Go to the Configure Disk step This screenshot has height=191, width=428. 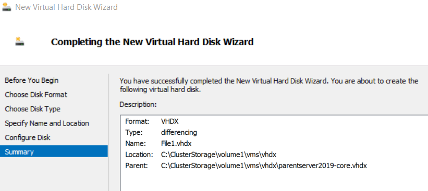pyautogui.click(x=28, y=137)
